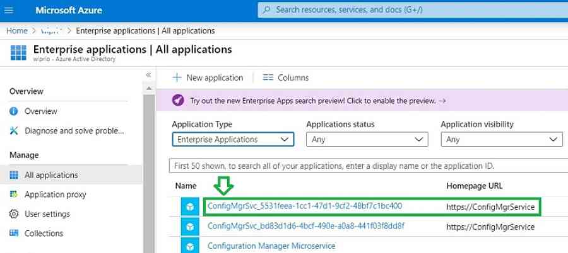Image resolution: width=568 pixels, height=253 pixels.
Task: Enable the Enterprise Apps search preview banner
Action: coord(317,101)
